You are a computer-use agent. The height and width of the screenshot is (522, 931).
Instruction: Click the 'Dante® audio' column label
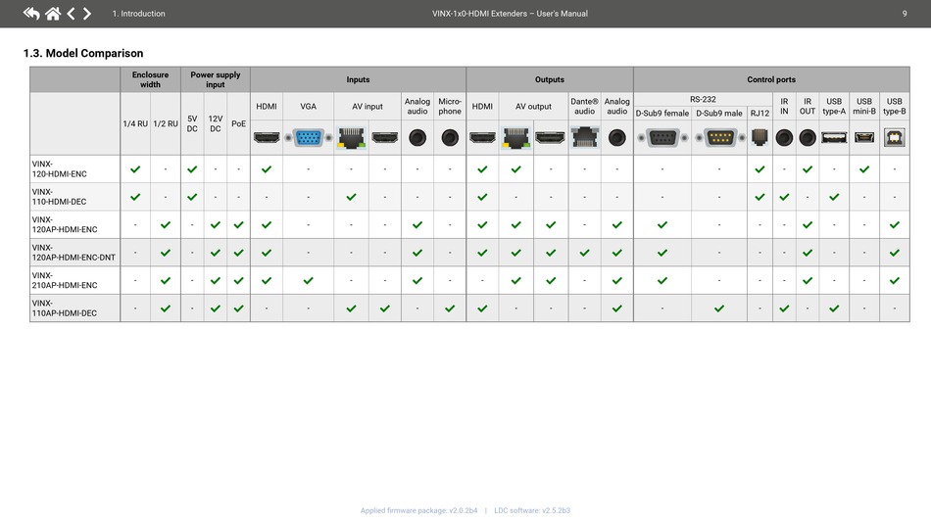[x=585, y=106]
